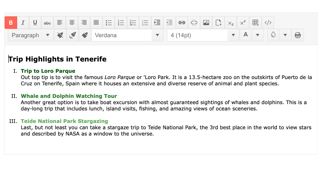Viewport: 322px width, 179px height.
Task: Click the Insert file icon
Action: pyautogui.click(x=218, y=23)
